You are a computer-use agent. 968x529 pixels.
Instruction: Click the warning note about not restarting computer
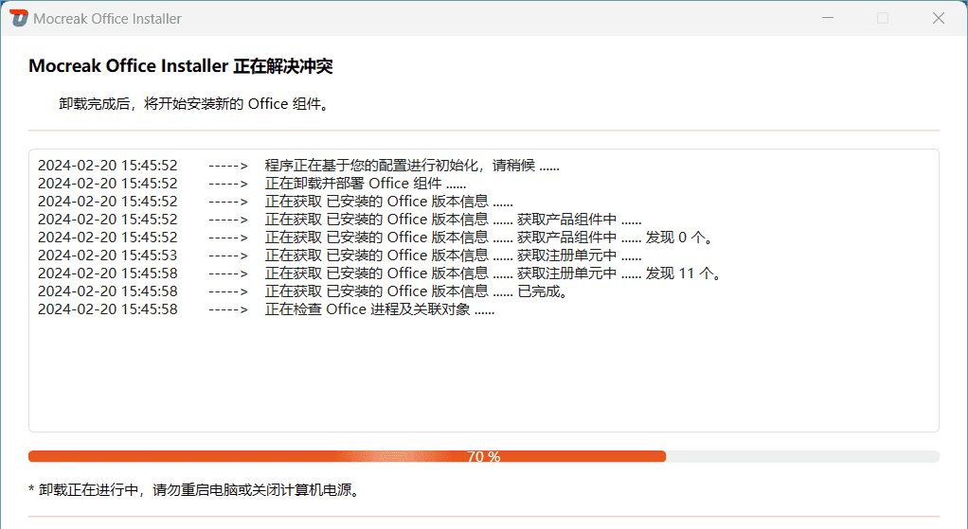tap(194, 490)
